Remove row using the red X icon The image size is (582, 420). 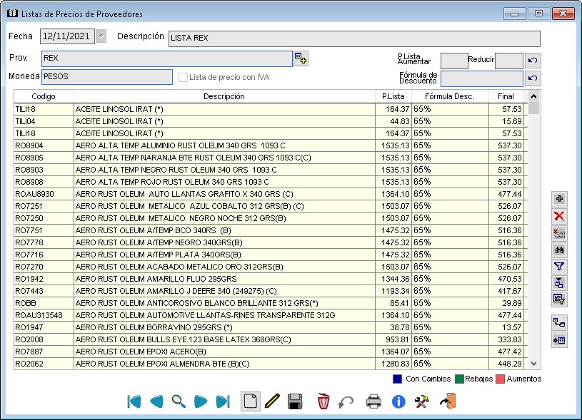tap(559, 216)
